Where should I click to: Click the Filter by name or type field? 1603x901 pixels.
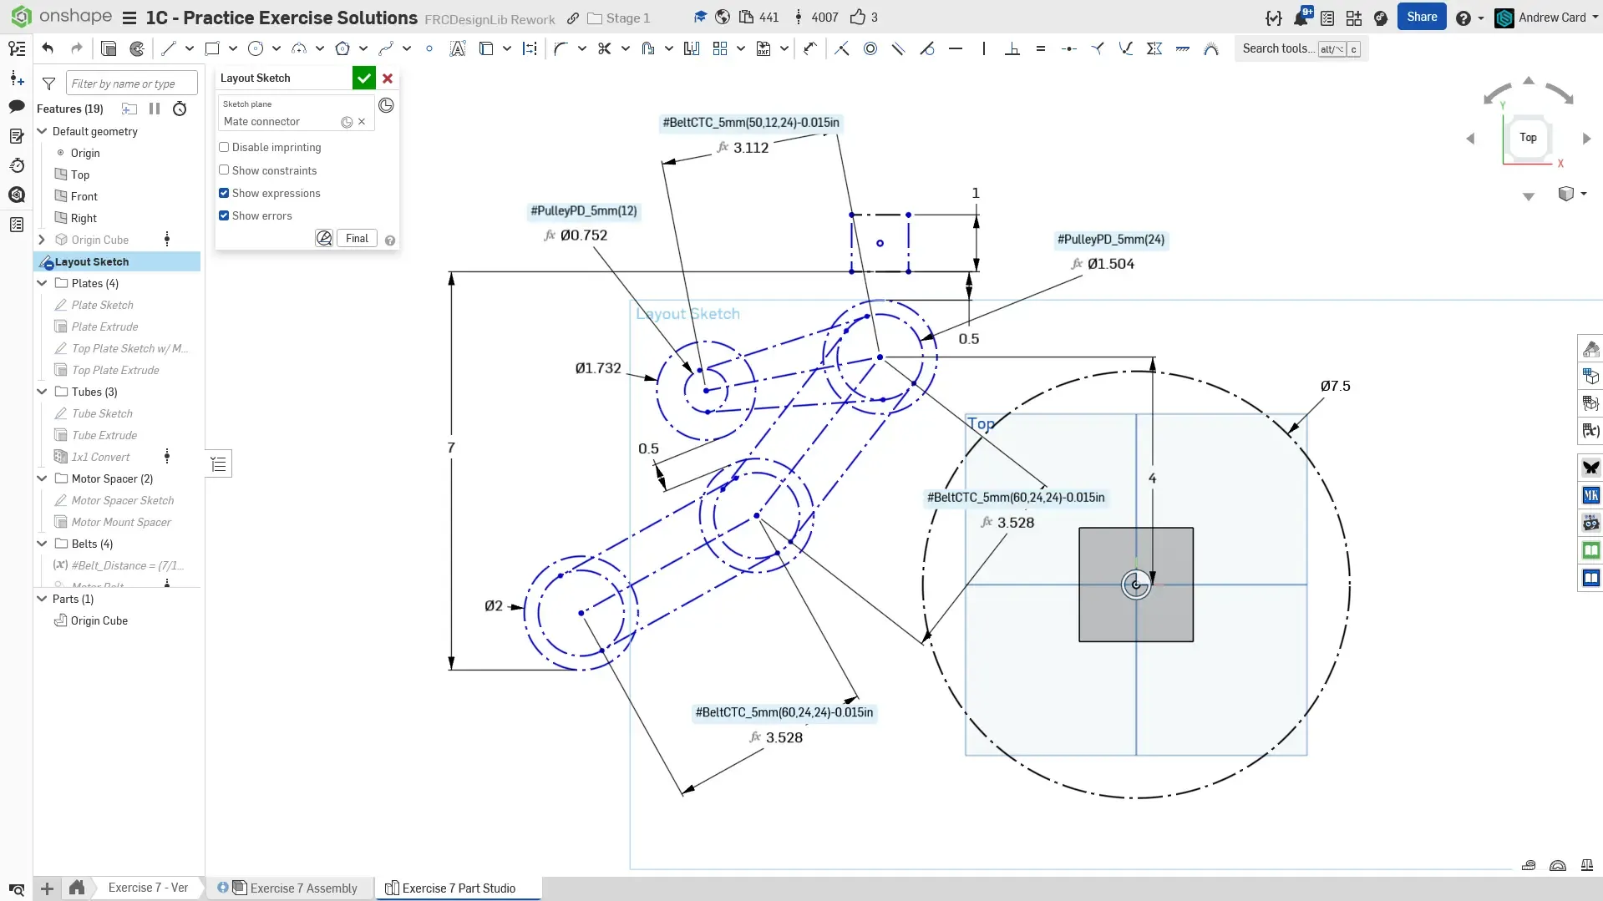pyautogui.click(x=131, y=84)
